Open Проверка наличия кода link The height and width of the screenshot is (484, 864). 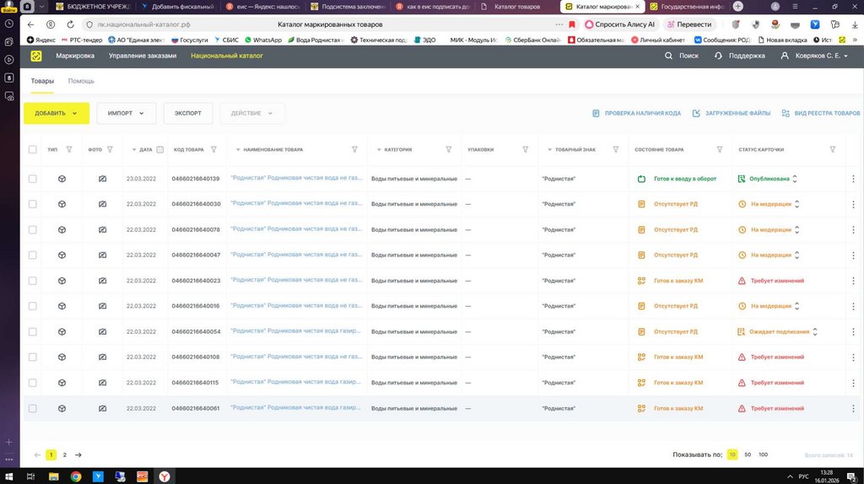click(x=636, y=114)
